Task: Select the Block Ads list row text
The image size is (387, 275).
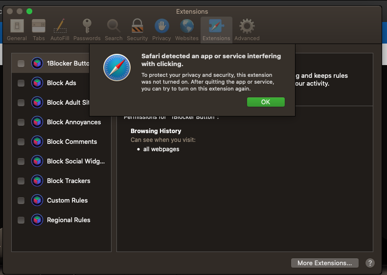Action: tap(62, 83)
